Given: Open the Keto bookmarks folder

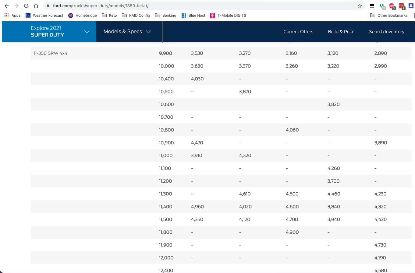Looking at the screenshot, I should coord(109,16).
